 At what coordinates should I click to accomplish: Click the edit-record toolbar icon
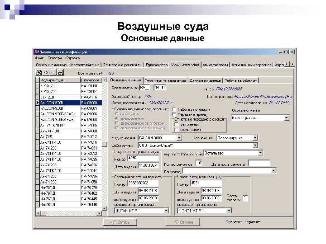click(39, 72)
